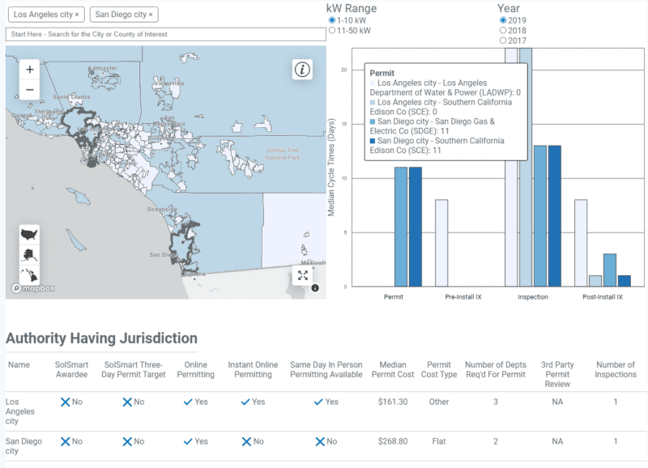Select the year 2018
This screenshot has width=648, height=468.
[x=503, y=30]
